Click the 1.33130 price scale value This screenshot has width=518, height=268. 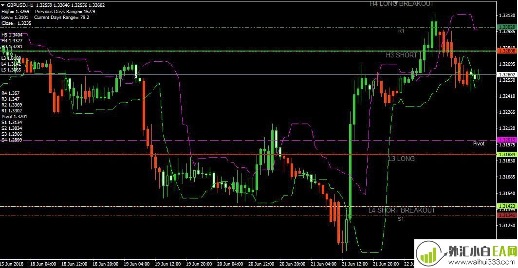tap(507, 16)
